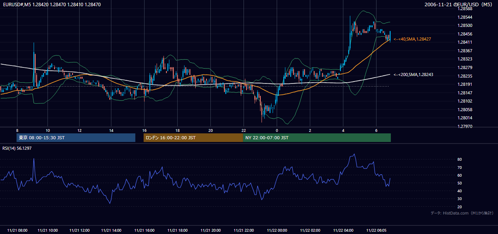Select the NY 22:00-07:00 JST session bar
The height and width of the screenshot is (234, 498).
coord(317,138)
